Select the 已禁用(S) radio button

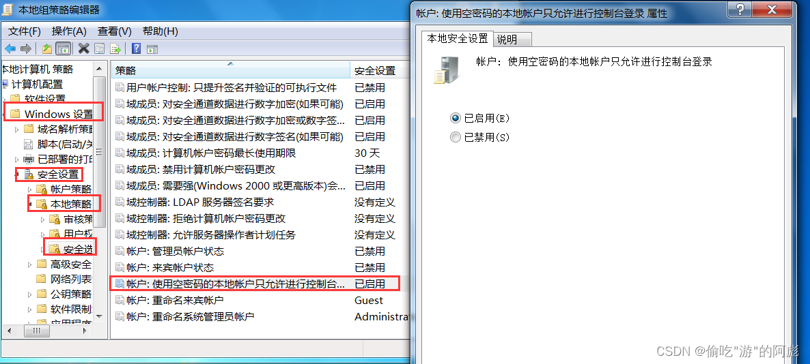(455, 137)
